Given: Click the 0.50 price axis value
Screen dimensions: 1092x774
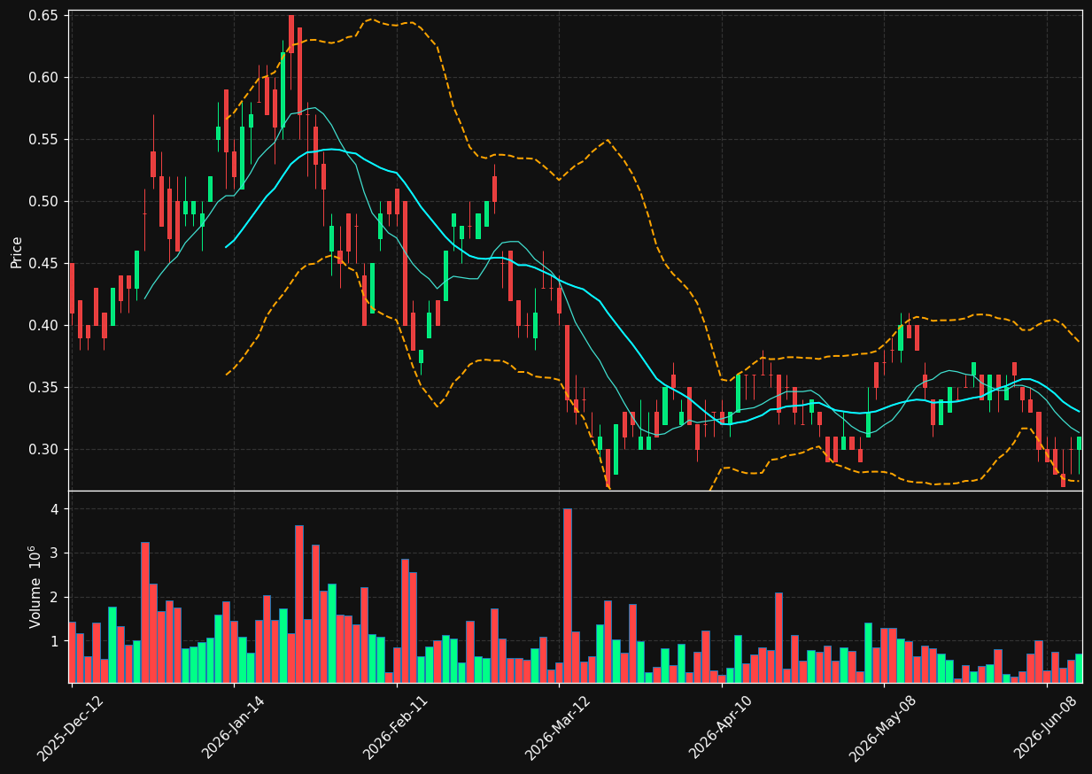Looking at the screenshot, I should [x=43, y=202].
